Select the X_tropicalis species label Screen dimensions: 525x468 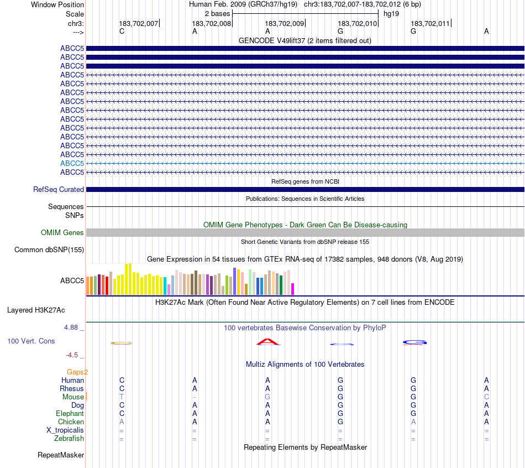[x=65, y=430]
